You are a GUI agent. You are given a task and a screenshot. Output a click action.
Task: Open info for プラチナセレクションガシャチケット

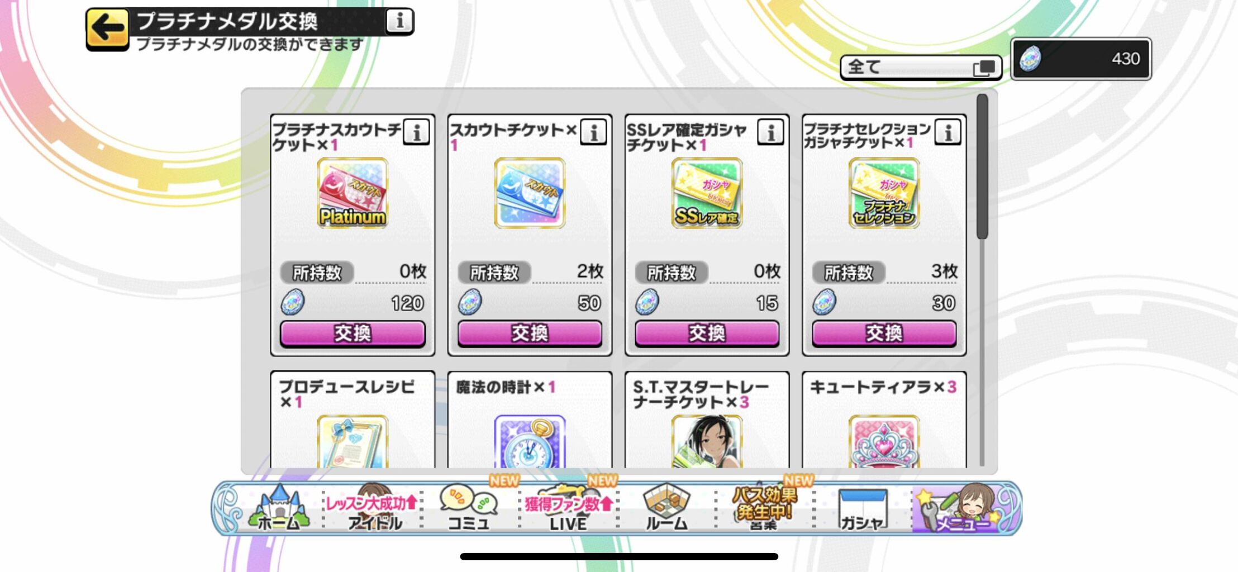[x=948, y=132]
